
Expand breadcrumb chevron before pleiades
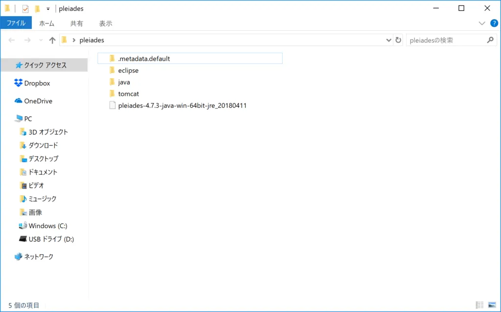[74, 40]
